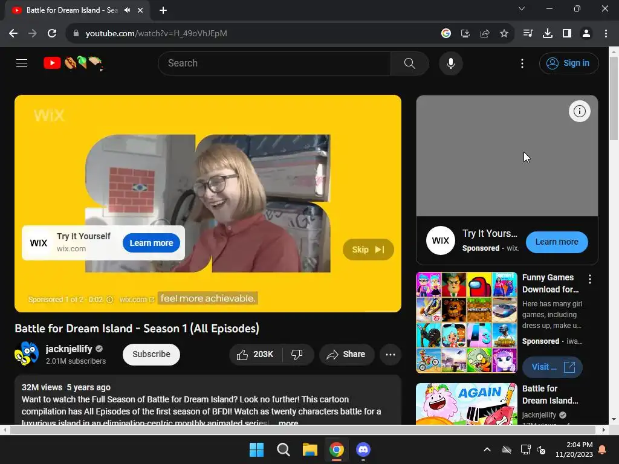Open Battle for Dream Island Again thumbnail

[467, 404]
